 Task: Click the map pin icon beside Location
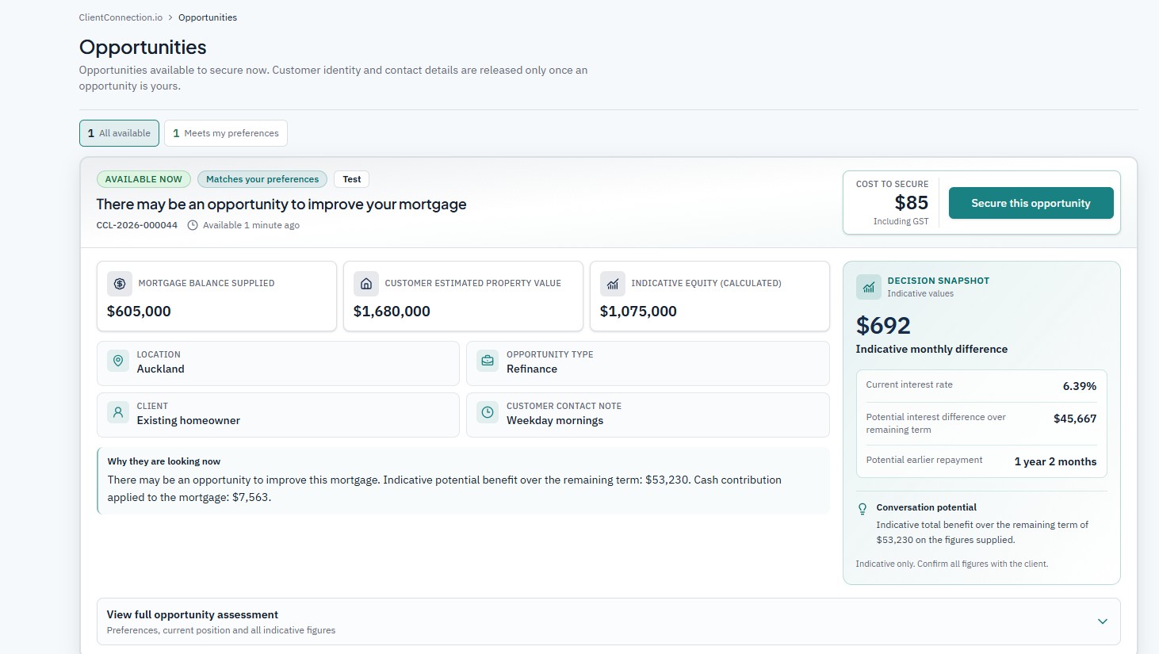[x=118, y=361]
